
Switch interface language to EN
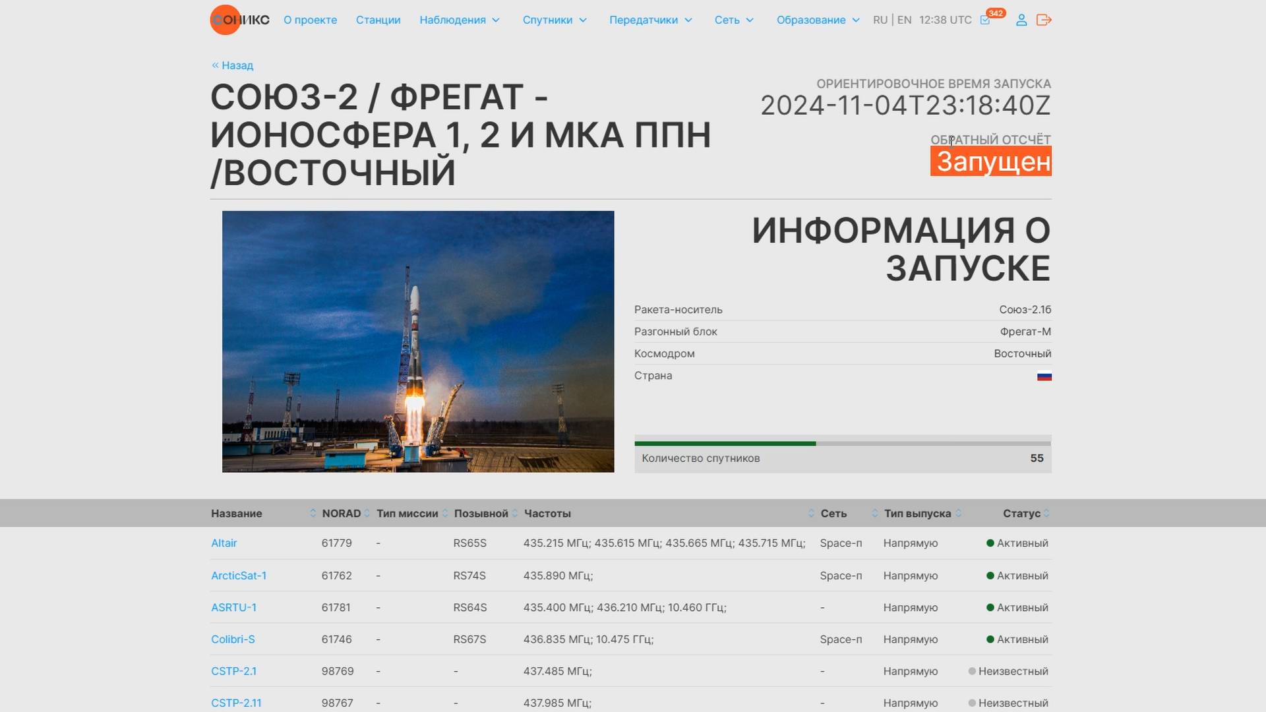click(x=903, y=20)
